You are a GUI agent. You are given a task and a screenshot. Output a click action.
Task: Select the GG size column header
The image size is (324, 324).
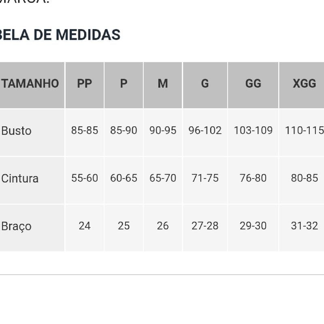253,85
